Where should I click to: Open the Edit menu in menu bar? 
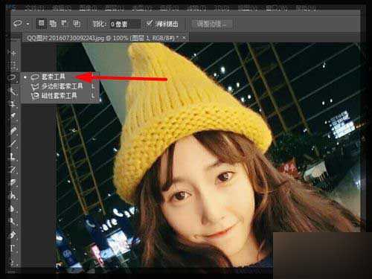point(62,8)
